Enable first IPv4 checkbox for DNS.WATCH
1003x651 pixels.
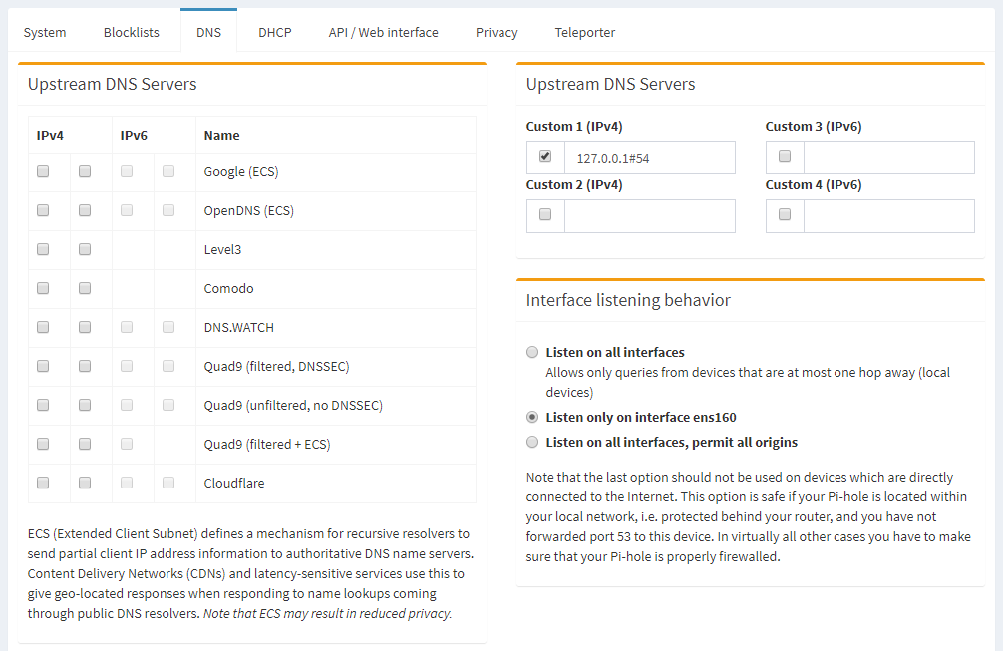pyautogui.click(x=43, y=327)
